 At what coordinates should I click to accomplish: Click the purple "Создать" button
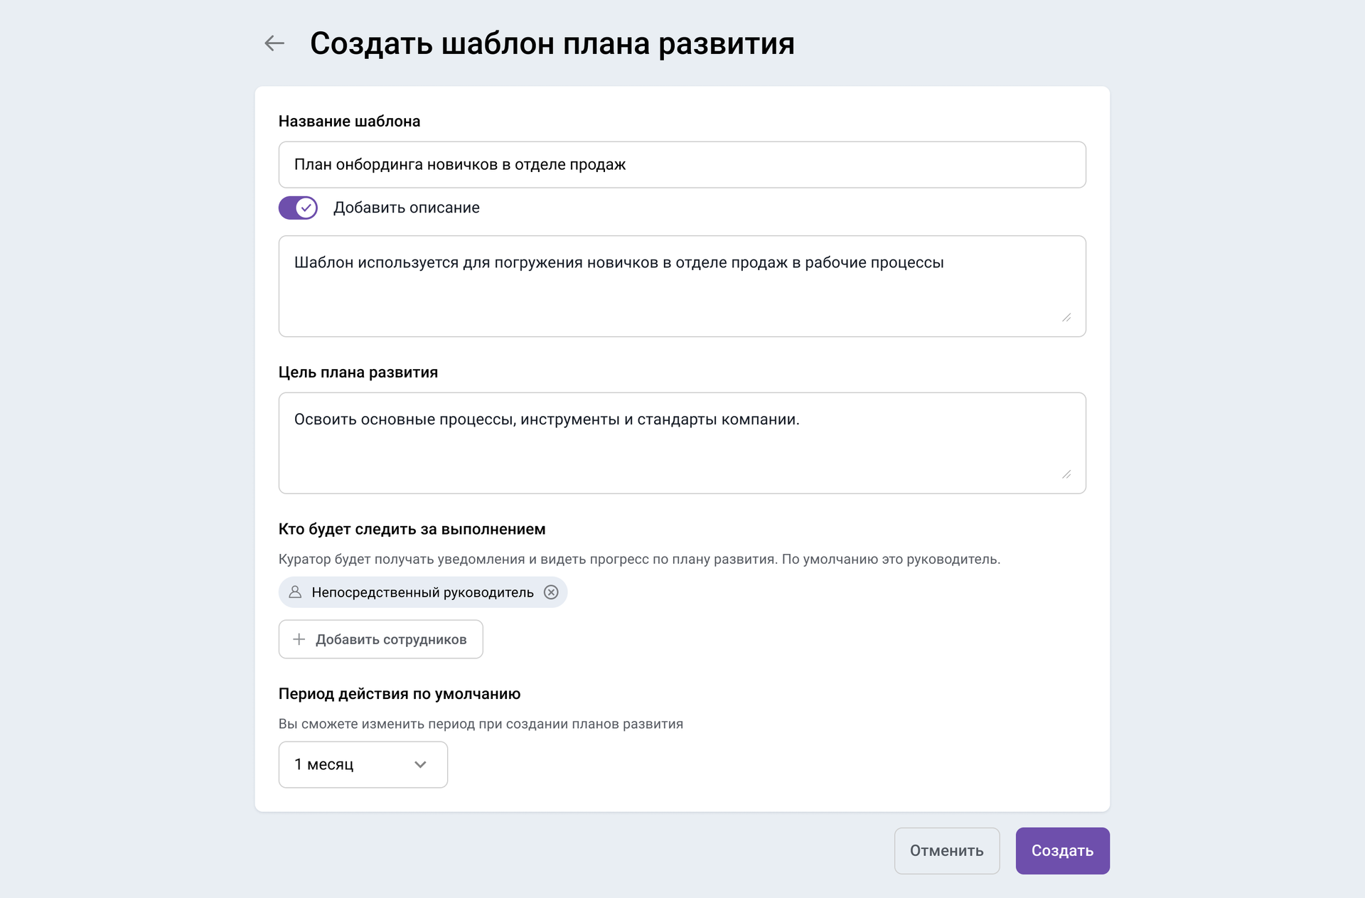tap(1062, 850)
